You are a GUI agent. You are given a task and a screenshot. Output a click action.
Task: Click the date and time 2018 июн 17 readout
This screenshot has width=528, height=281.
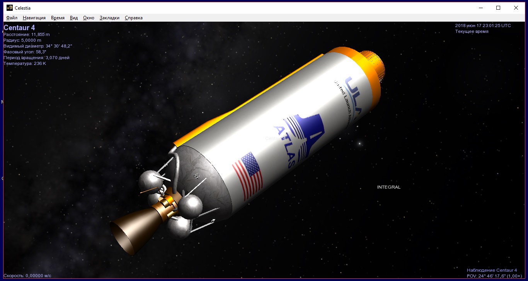(x=483, y=26)
